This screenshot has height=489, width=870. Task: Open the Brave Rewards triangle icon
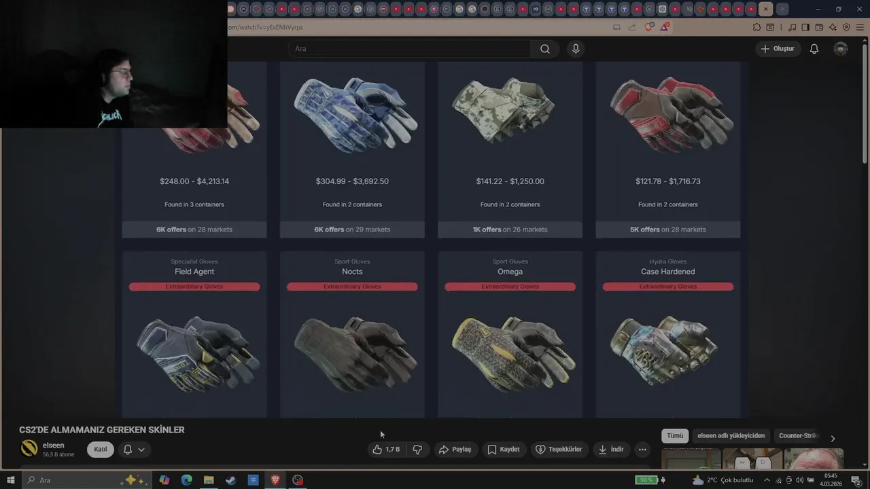664,27
